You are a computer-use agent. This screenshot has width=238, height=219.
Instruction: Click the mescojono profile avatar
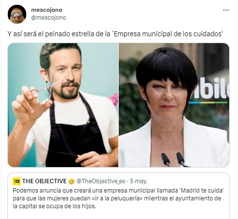tap(17, 14)
